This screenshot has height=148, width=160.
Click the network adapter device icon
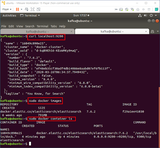(x=132, y=9)
